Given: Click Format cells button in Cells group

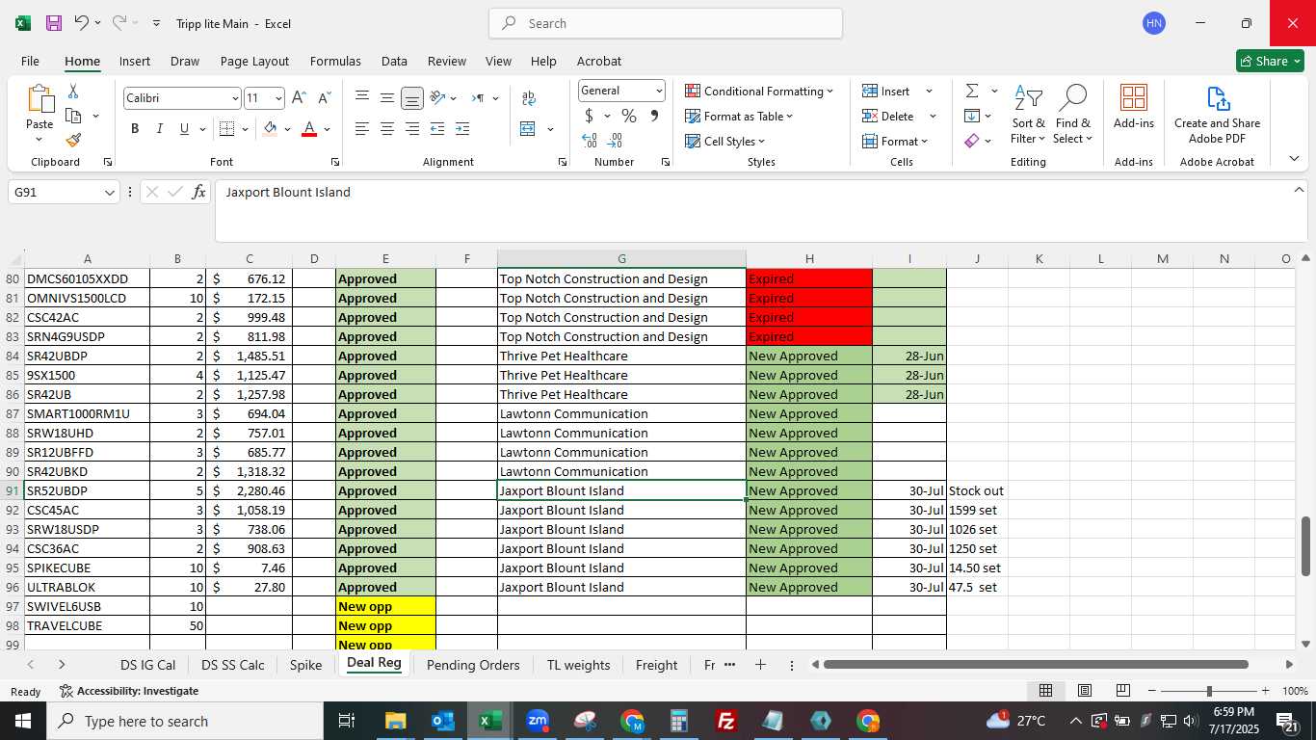Looking at the screenshot, I should tap(895, 142).
